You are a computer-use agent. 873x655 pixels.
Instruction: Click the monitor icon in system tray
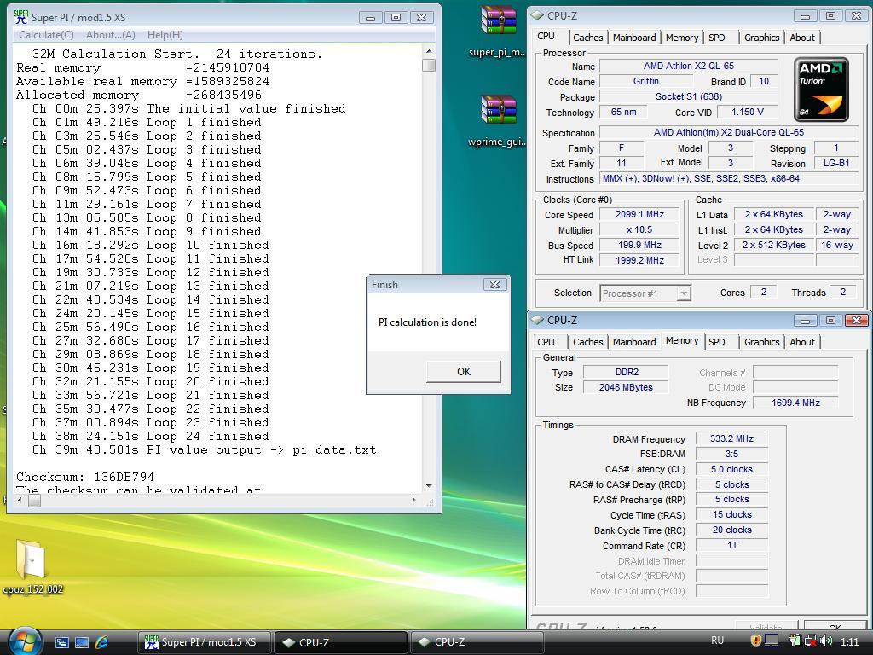point(771,641)
